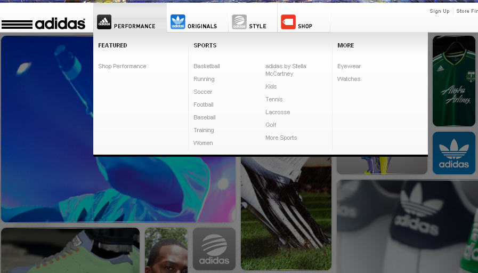
Task: Open the grey adidas Style logo tile
Action: pyautogui.click(x=214, y=249)
